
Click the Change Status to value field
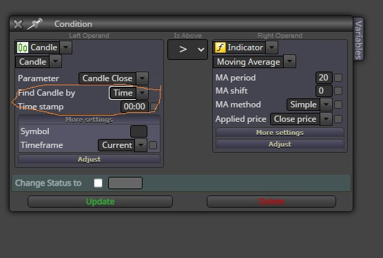pos(125,183)
